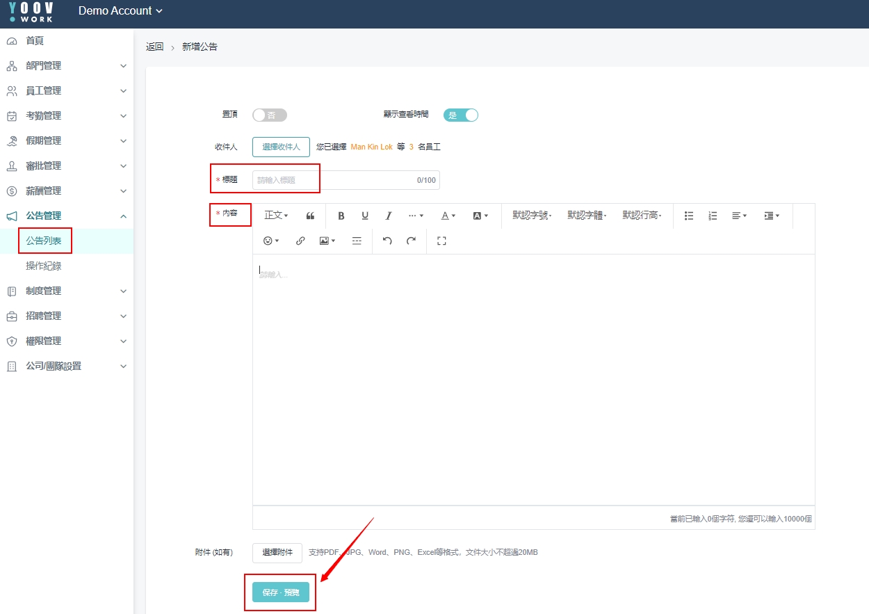Click the italic formatting icon
The height and width of the screenshot is (614, 869).
389,216
